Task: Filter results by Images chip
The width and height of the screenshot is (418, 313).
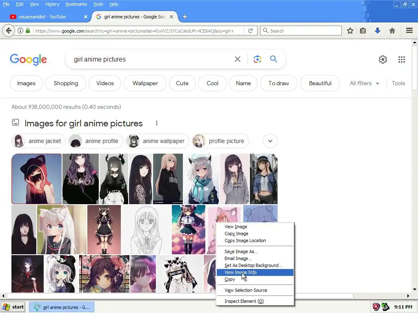Action: [x=26, y=83]
